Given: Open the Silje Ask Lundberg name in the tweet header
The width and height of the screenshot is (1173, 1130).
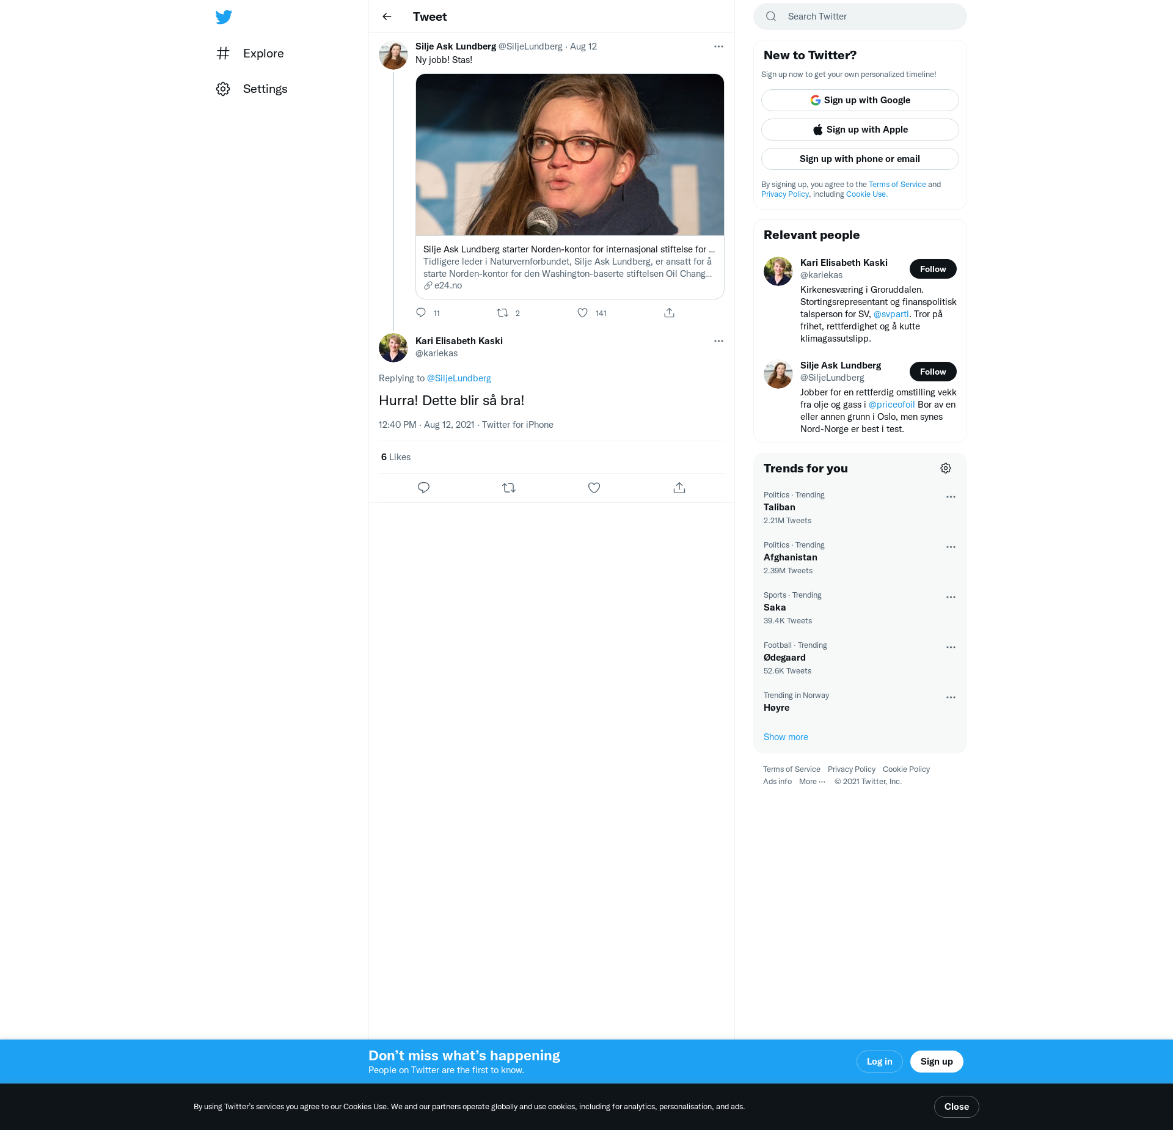Looking at the screenshot, I should point(456,46).
